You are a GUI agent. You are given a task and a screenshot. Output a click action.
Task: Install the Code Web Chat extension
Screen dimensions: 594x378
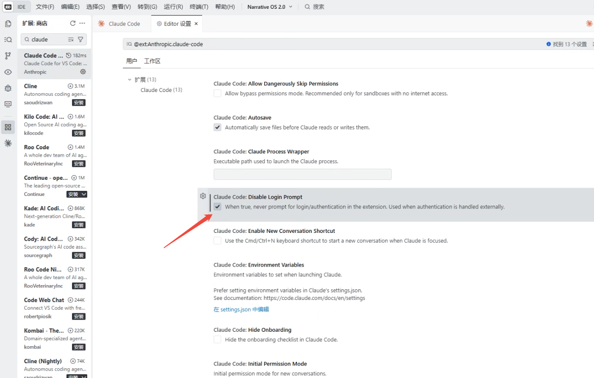click(x=79, y=317)
